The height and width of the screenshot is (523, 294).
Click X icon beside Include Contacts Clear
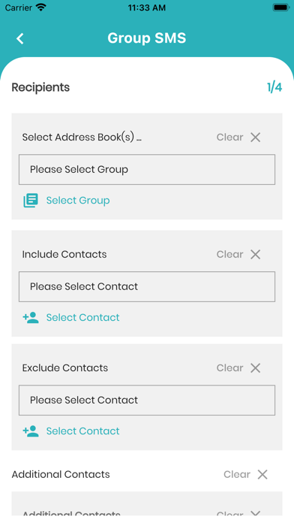coord(256,255)
